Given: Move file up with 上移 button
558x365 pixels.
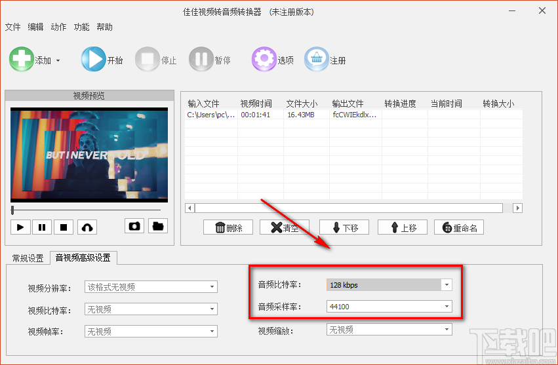Looking at the screenshot, I should click(x=403, y=227).
